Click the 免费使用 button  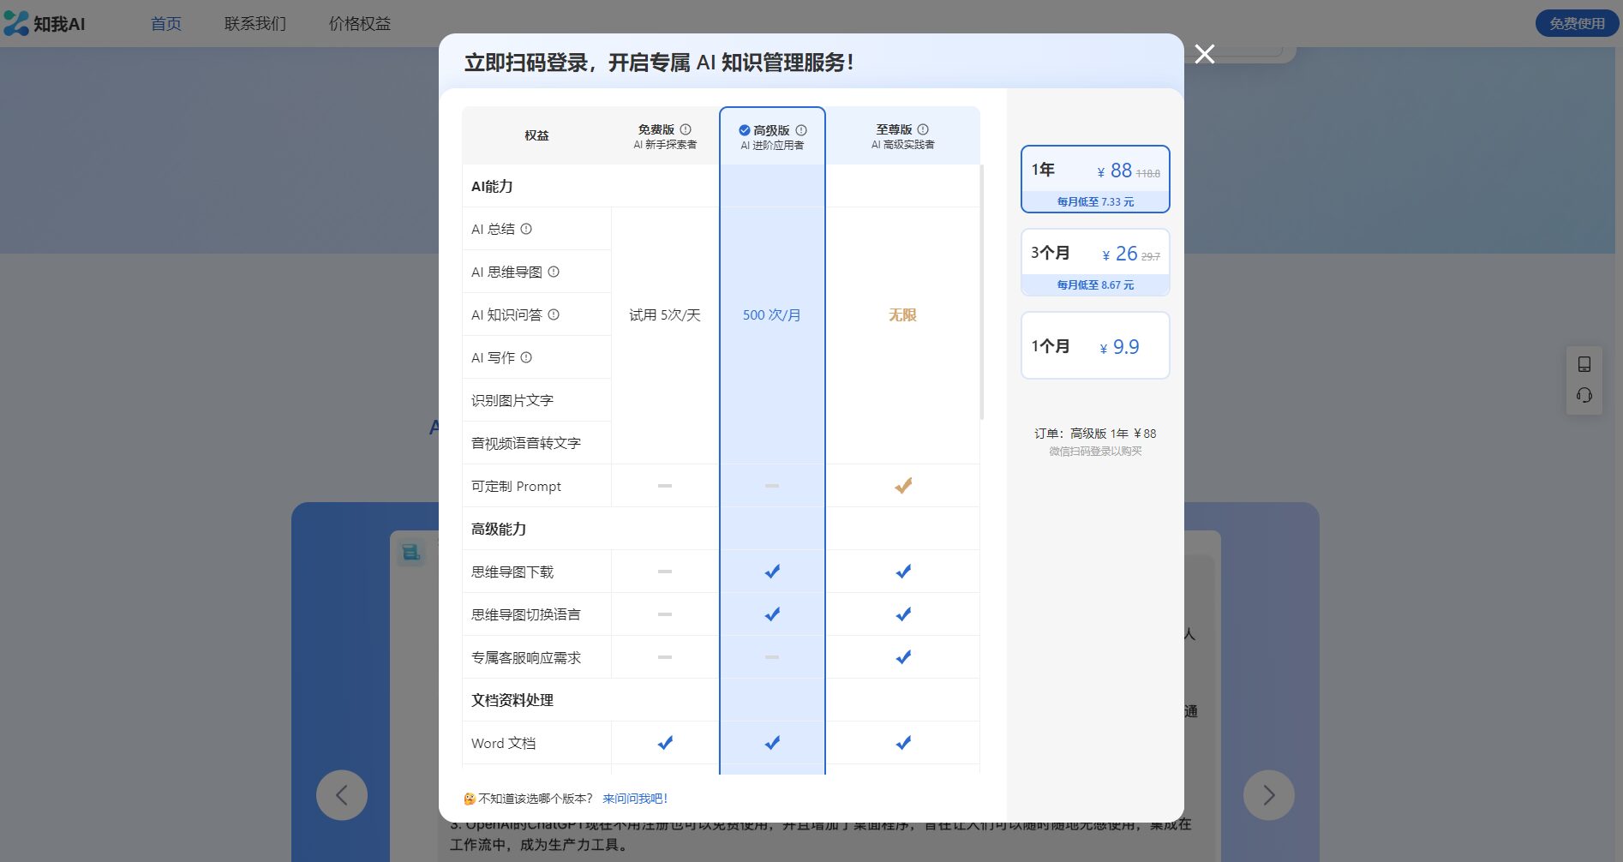tap(1577, 24)
